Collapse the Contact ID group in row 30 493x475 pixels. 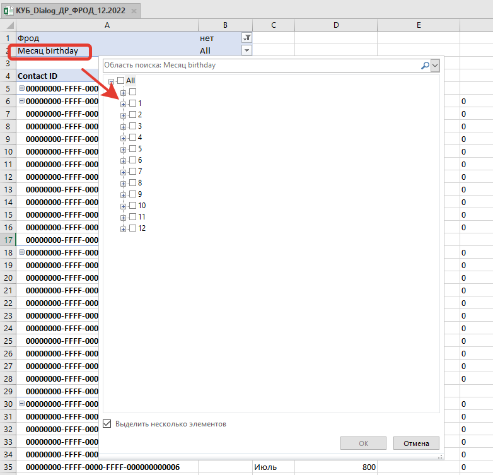22,404
